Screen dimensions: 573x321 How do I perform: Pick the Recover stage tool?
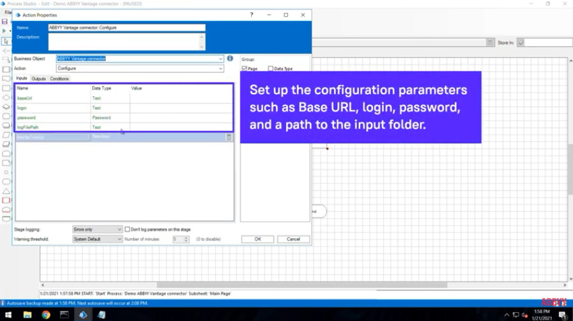coord(6,210)
